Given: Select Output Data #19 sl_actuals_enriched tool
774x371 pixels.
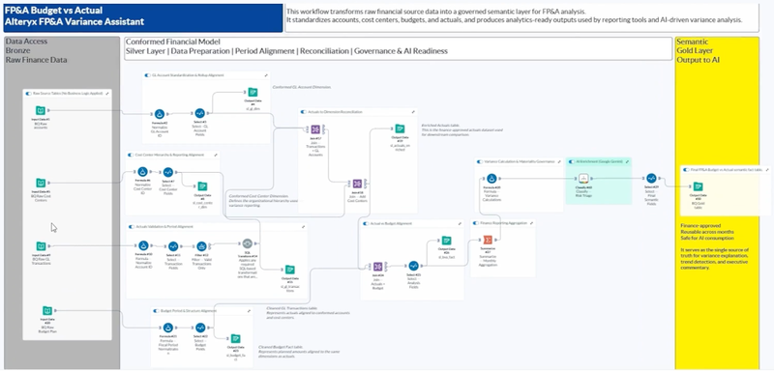Looking at the screenshot, I should coord(400,128).
